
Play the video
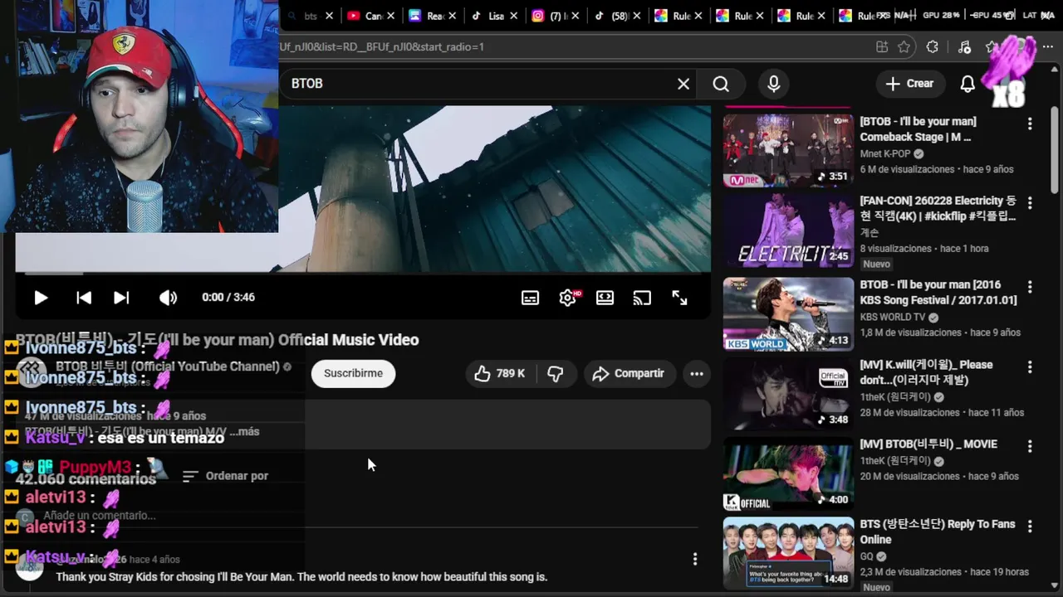click(x=41, y=298)
